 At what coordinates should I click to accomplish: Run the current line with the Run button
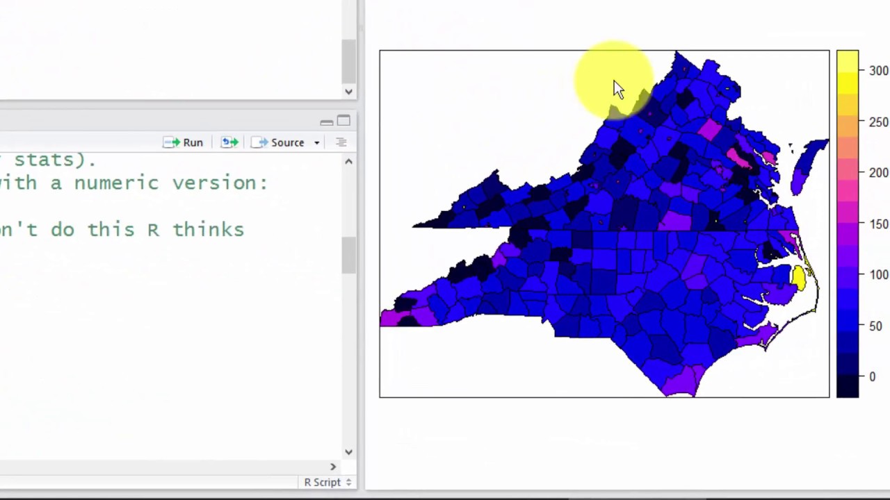[183, 142]
